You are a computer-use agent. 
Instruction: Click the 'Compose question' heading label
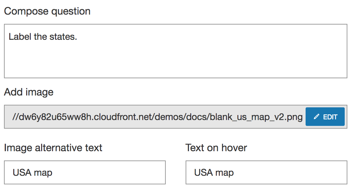pos(47,11)
